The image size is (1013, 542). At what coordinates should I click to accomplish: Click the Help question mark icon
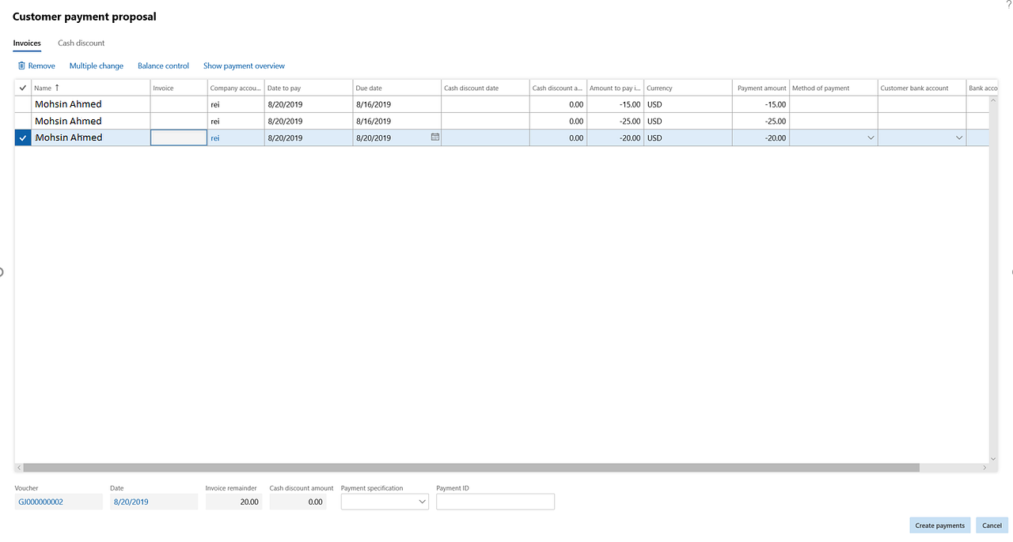point(1008,5)
